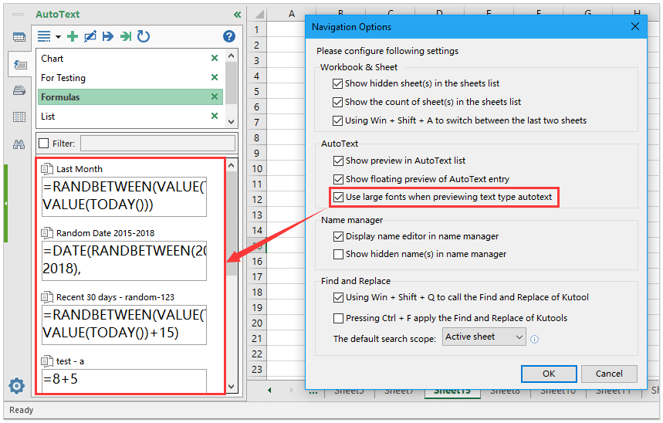Viewport: 663px width, 423px height.
Task: Select column A header
Action: click(291, 14)
